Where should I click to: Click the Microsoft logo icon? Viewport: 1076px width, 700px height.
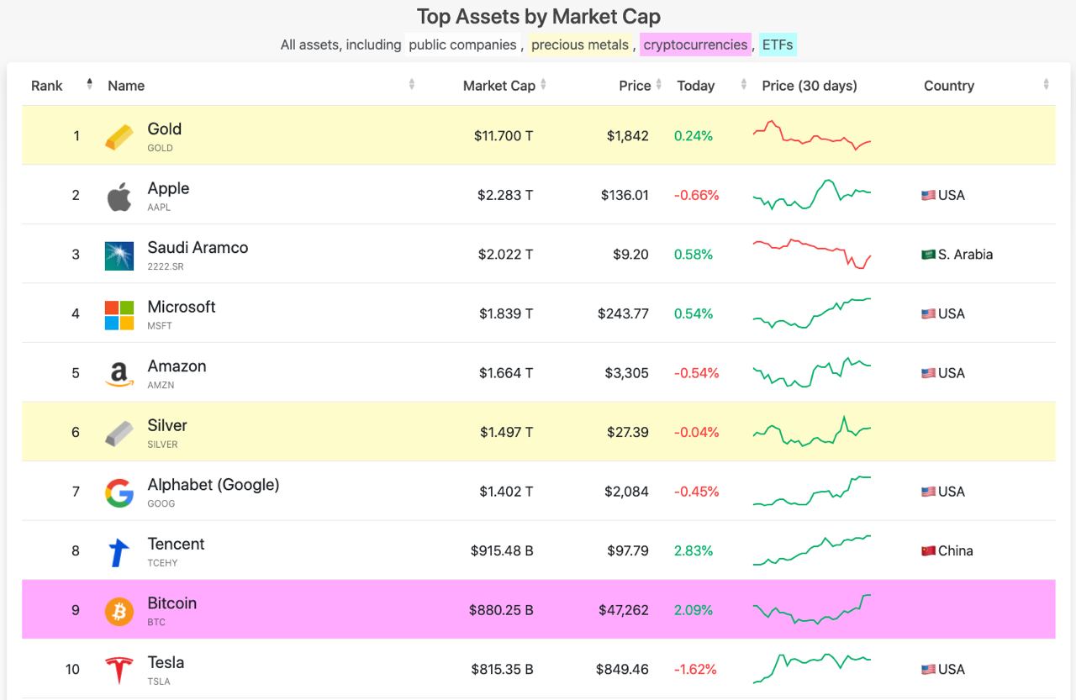click(119, 315)
